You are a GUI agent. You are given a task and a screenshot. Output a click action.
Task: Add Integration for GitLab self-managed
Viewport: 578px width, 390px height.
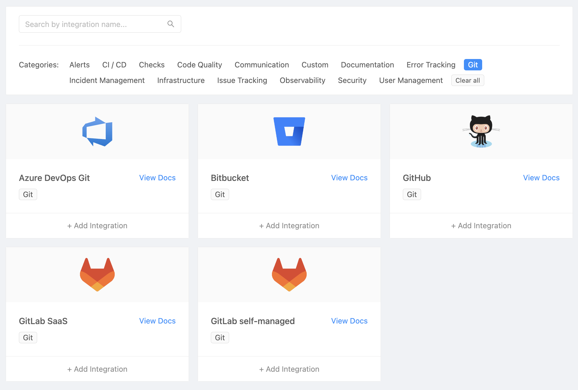tap(289, 369)
